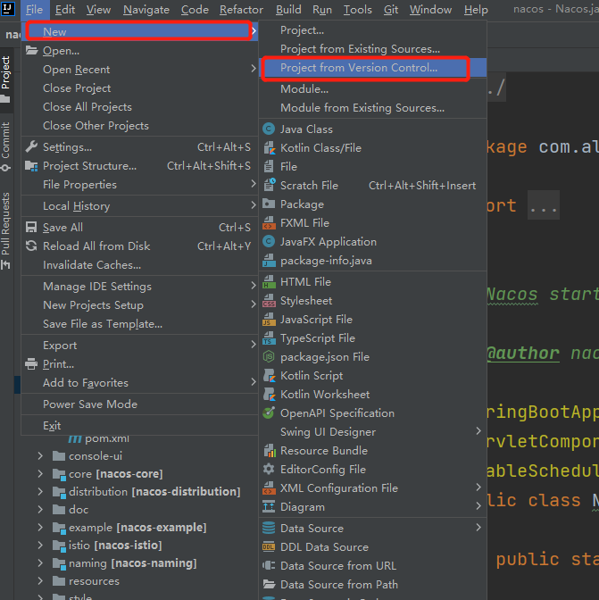Screen dimensions: 599x600
Task: Click the TypeScript File icon
Action: coord(269,337)
